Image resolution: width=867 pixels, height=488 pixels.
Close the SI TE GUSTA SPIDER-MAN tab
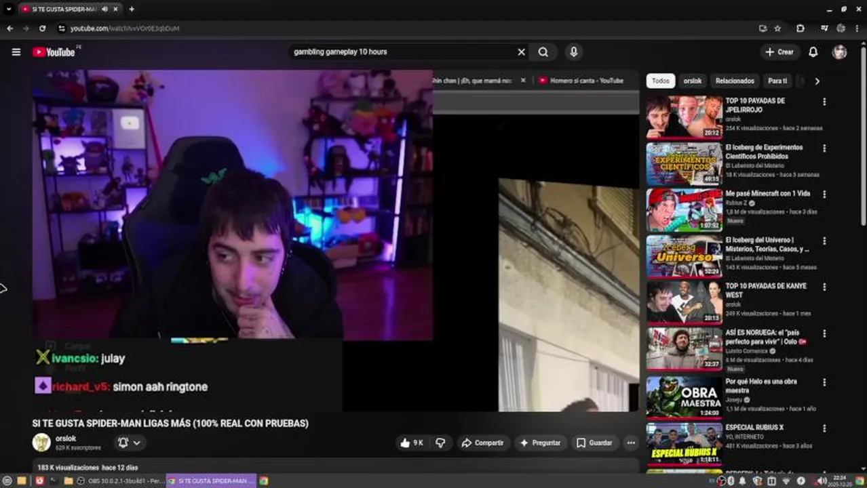coord(116,9)
